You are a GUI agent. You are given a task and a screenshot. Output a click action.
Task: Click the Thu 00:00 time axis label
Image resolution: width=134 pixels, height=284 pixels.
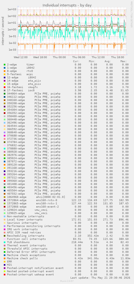pyautogui.click(x=59, y=57)
